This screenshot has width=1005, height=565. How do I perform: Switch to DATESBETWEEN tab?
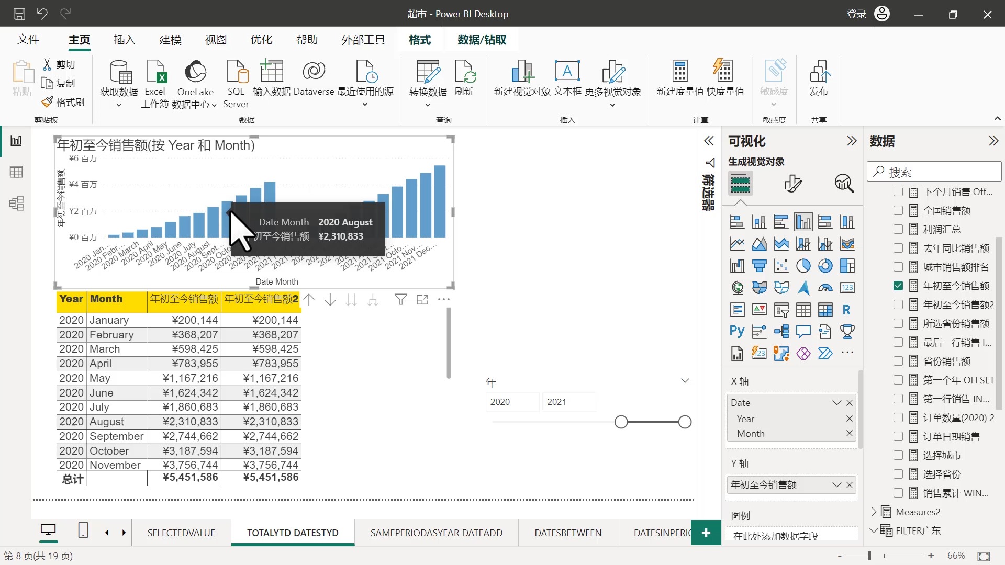click(x=567, y=533)
